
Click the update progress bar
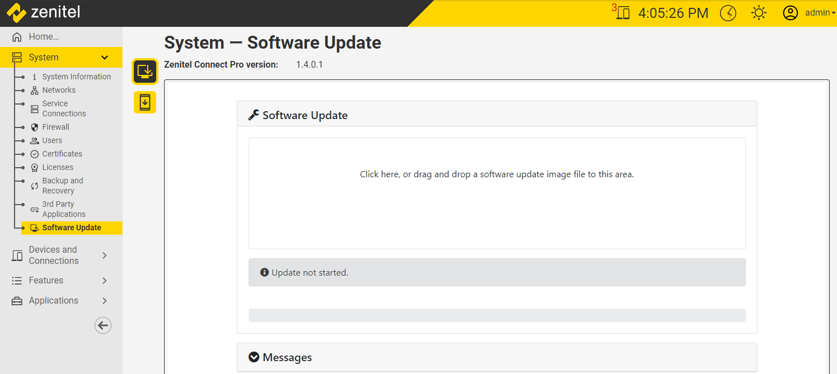pos(497,315)
